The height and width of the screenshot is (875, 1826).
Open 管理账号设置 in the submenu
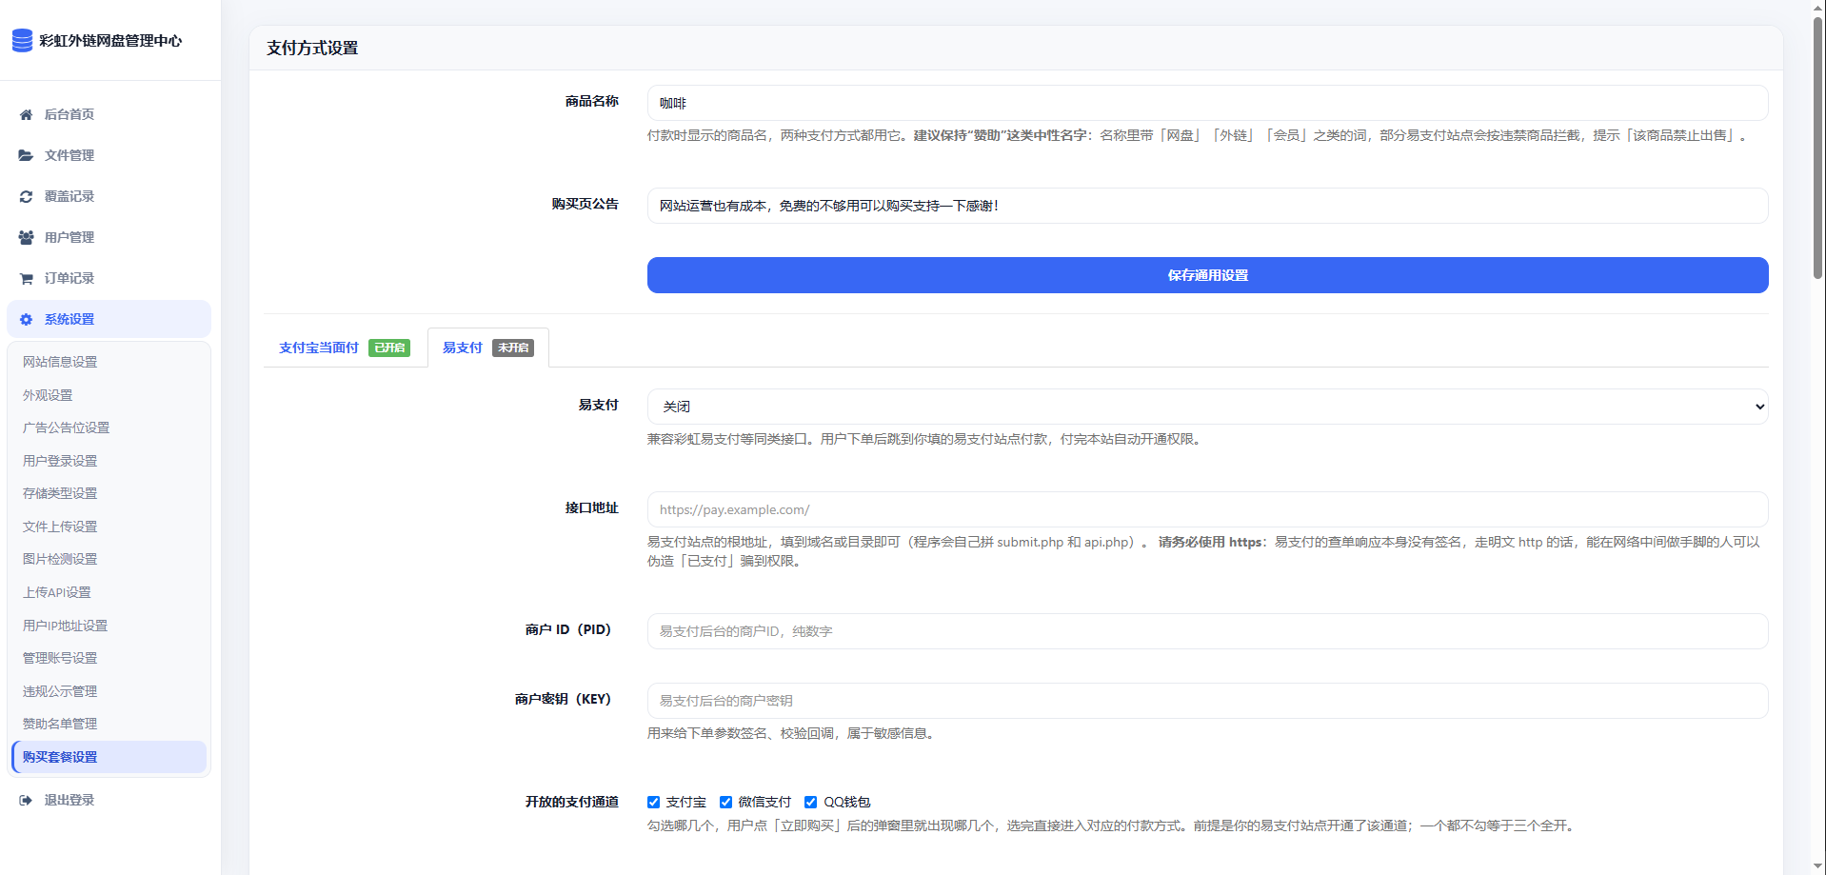tap(60, 658)
